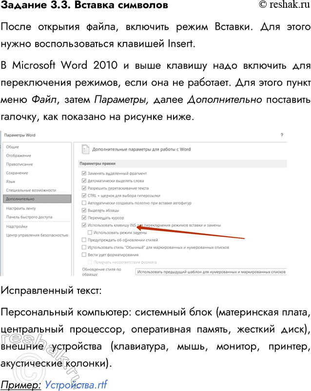The height and width of the screenshot is (391, 311).
Task: Check Предупреждать об обновлении стилей
Action: (84, 240)
